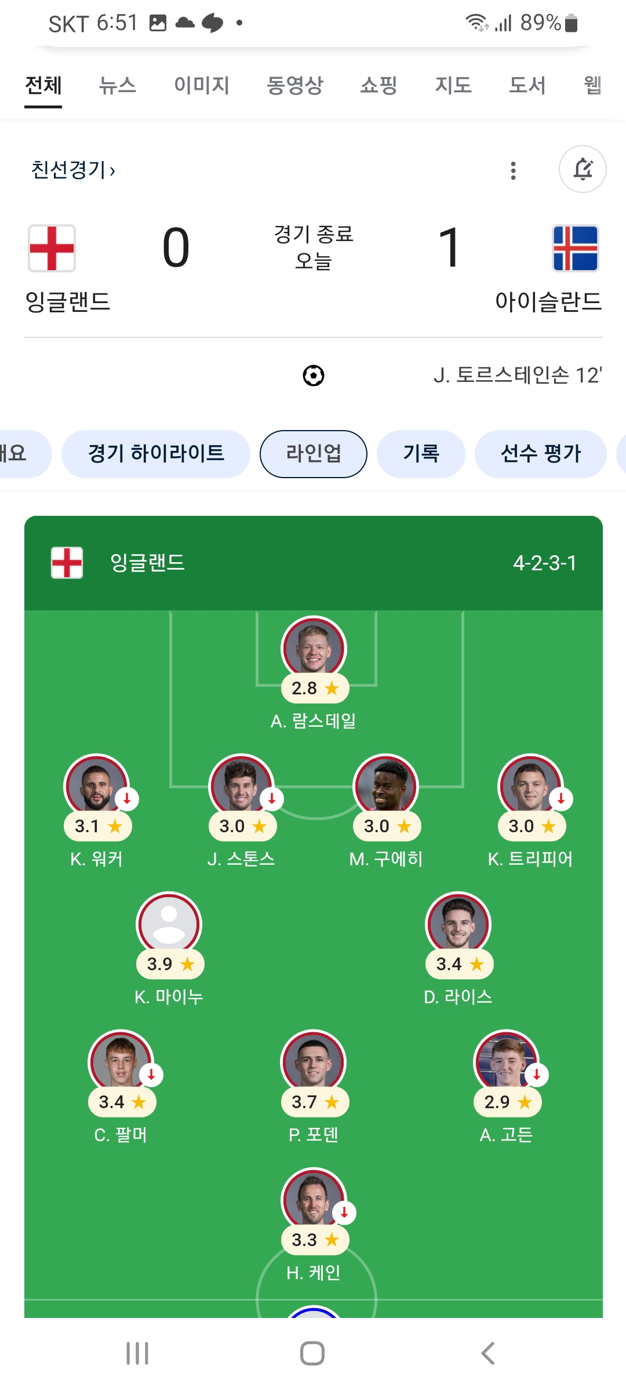Expand the 친선경기 competition link
This screenshot has width=626, height=1391.
(x=73, y=170)
